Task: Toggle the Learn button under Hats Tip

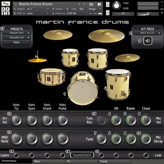Action: pos(16,155)
